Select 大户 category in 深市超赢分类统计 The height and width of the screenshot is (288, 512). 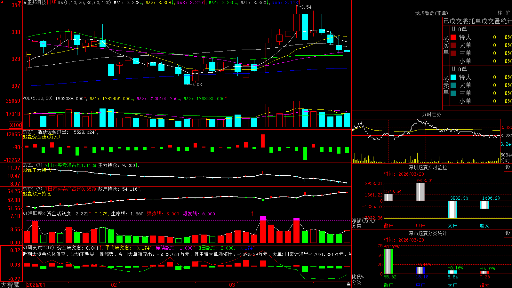pyautogui.click(x=452, y=285)
